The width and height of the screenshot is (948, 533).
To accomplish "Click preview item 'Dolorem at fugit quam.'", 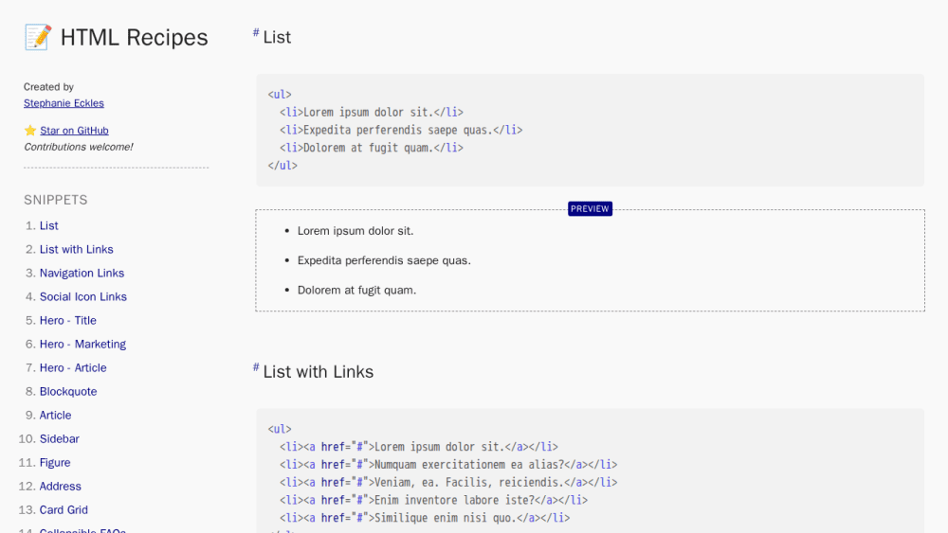I will click(x=356, y=290).
